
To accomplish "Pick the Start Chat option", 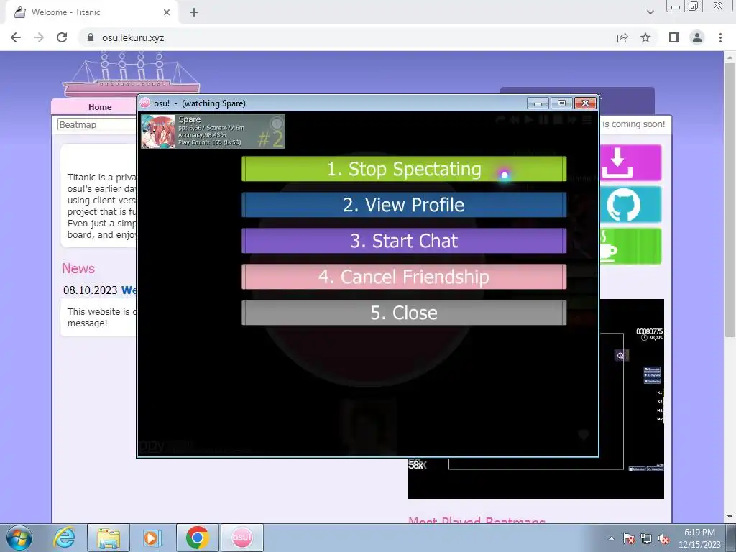I will point(404,241).
